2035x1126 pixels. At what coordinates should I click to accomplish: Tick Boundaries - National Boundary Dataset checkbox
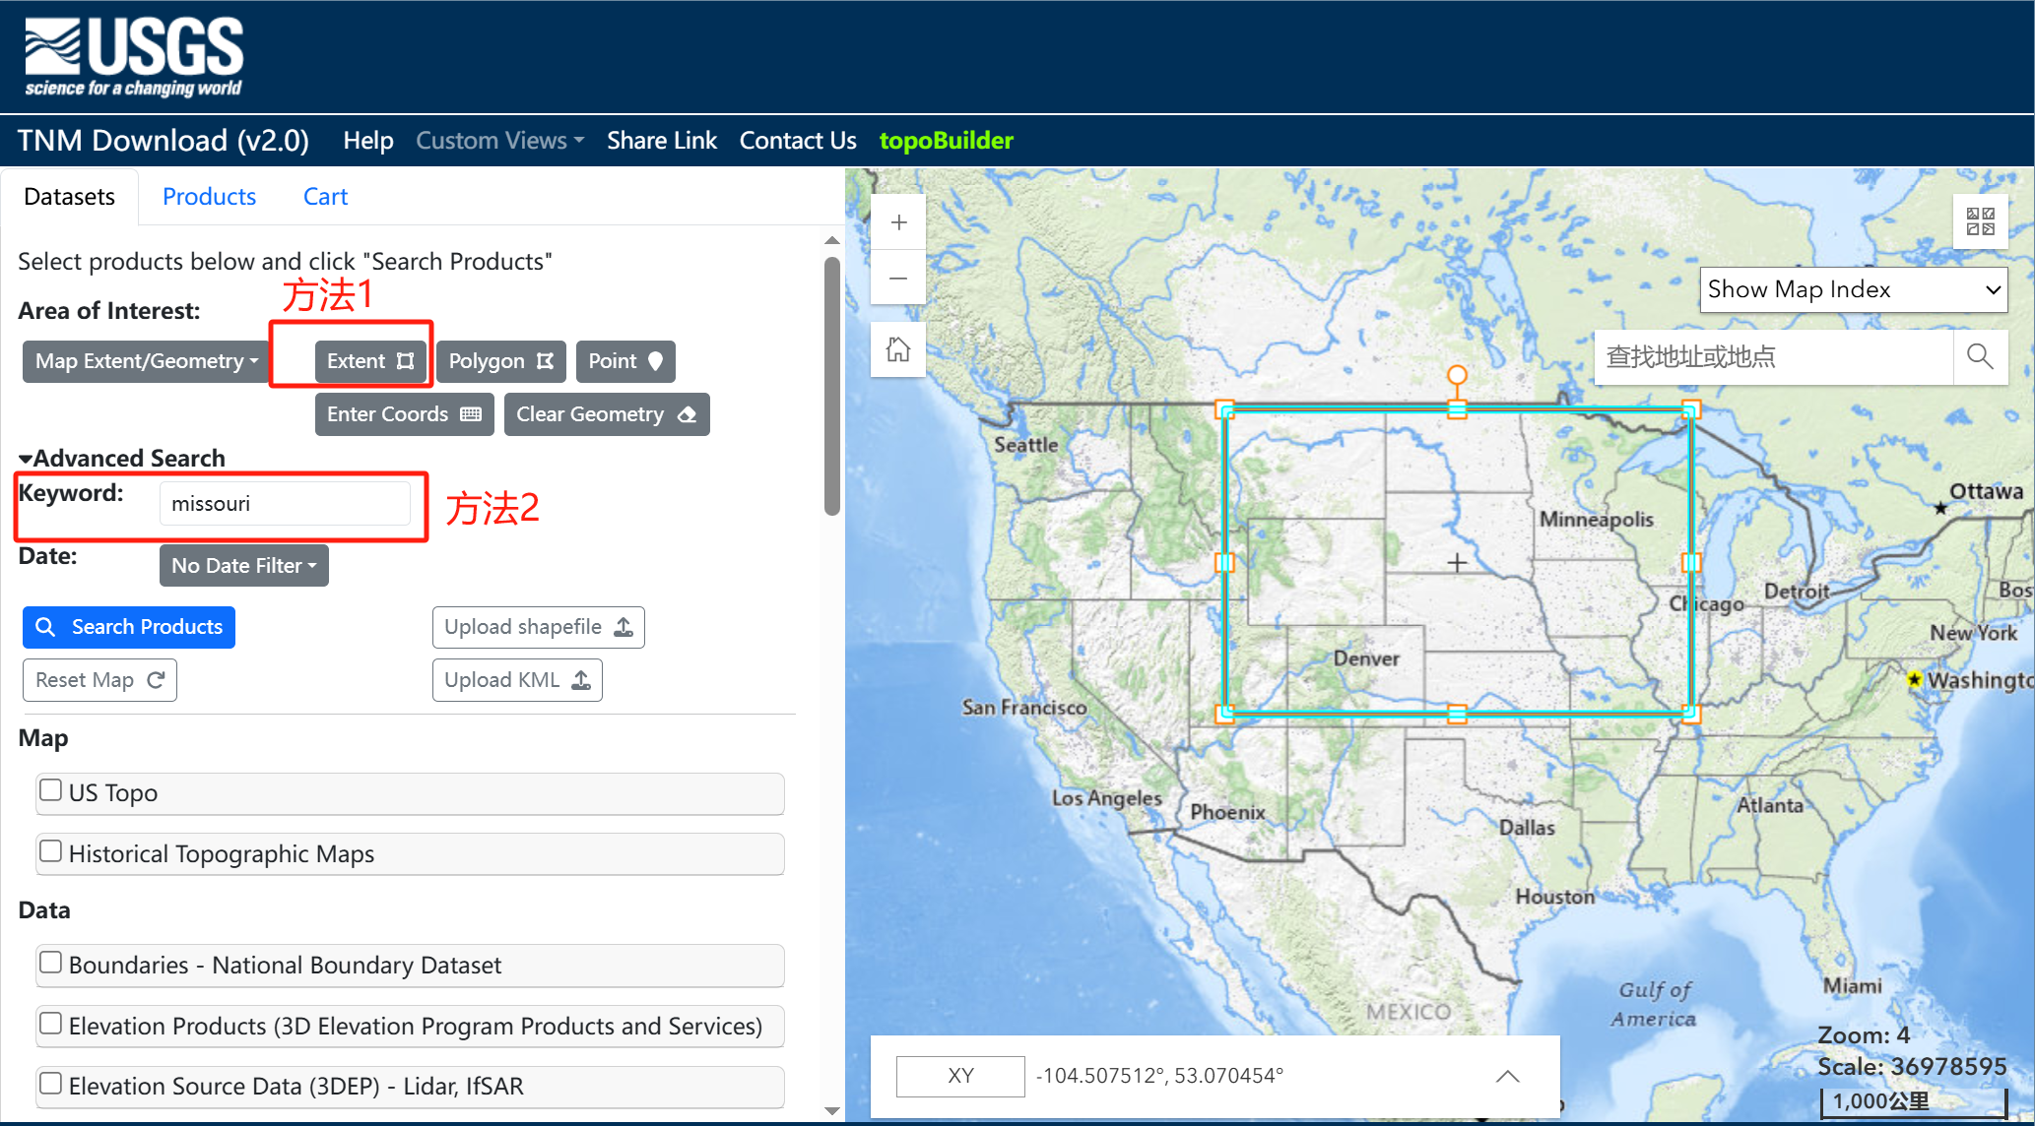tap(50, 963)
